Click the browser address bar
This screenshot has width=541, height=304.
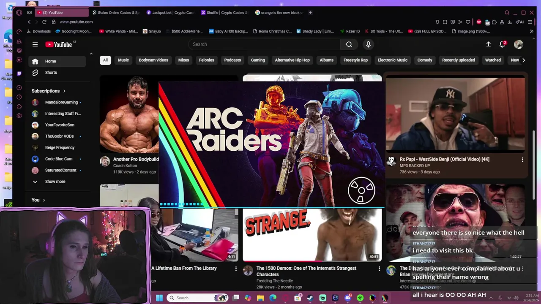[243, 22]
